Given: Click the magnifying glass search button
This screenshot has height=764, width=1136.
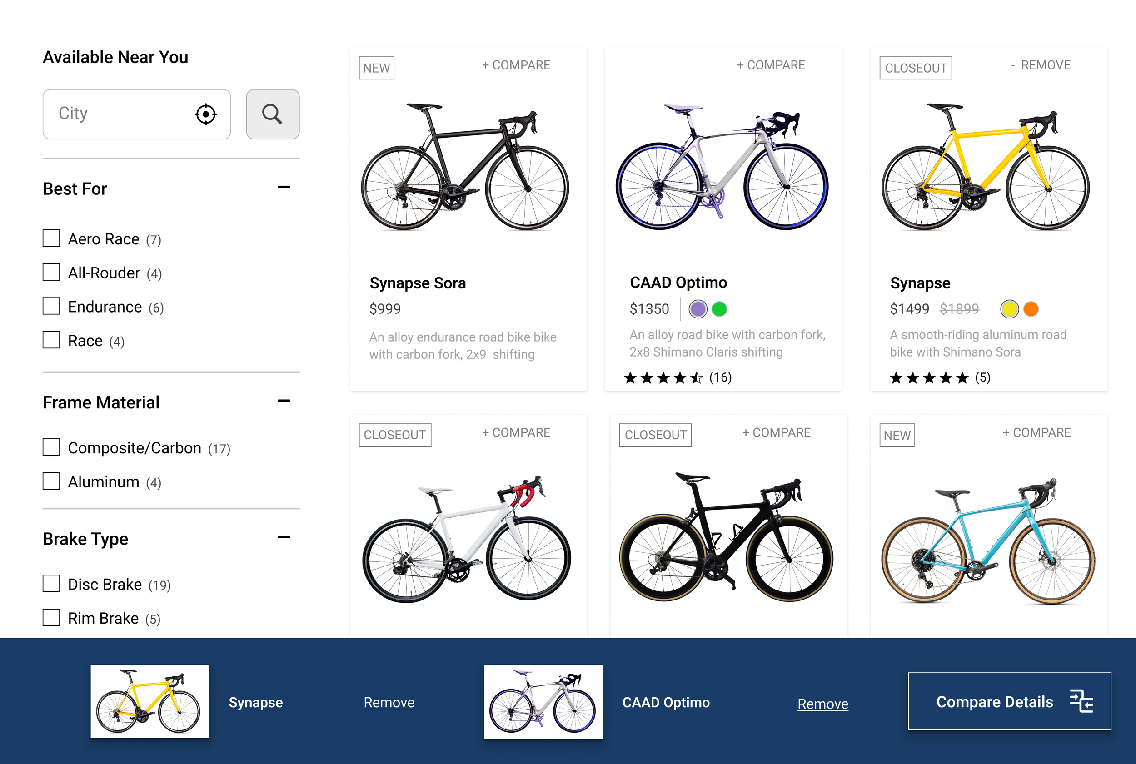Looking at the screenshot, I should tap(273, 114).
